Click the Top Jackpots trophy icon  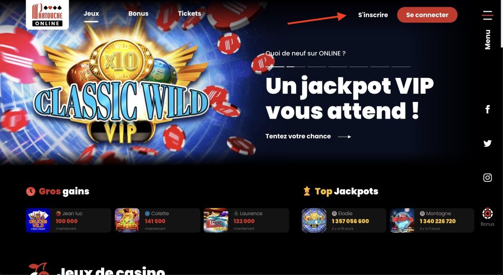click(x=307, y=191)
